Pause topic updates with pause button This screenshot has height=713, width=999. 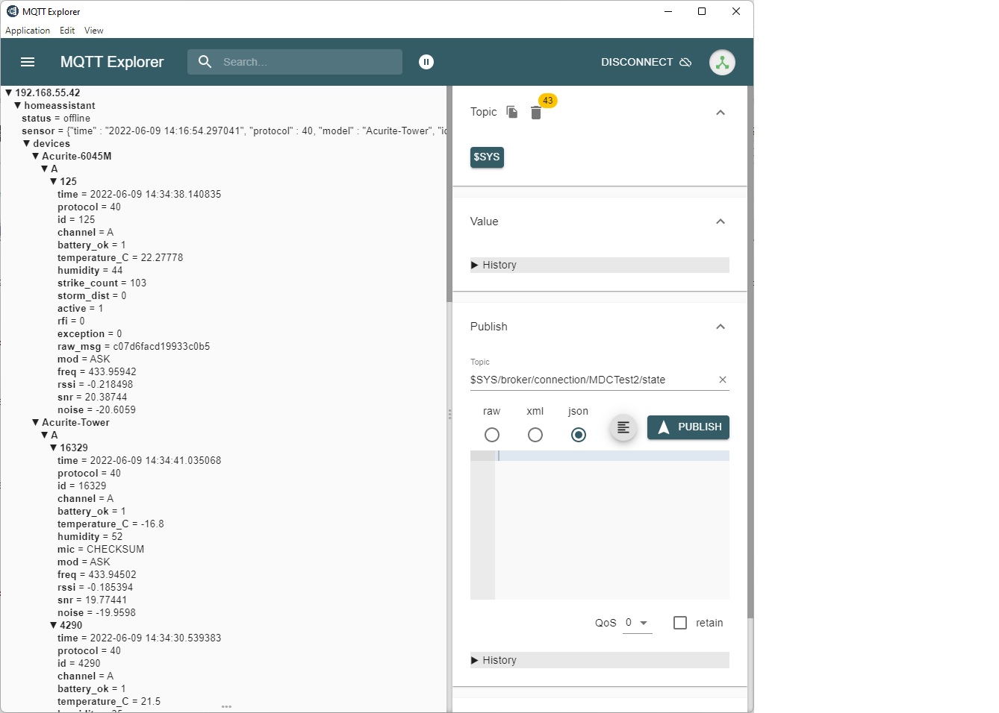(426, 62)
